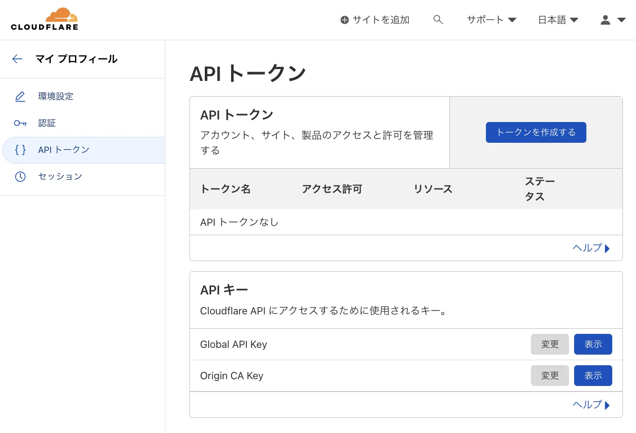
Task: Click the plus icon next to サイトを追加
Action: 345,20
